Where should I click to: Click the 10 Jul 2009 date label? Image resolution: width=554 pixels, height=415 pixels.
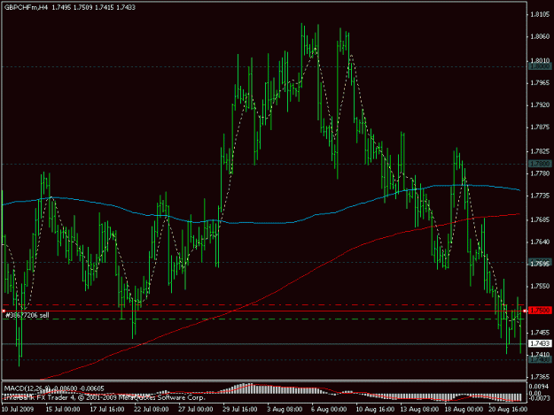pyautogui.click(x=18, y=409)
